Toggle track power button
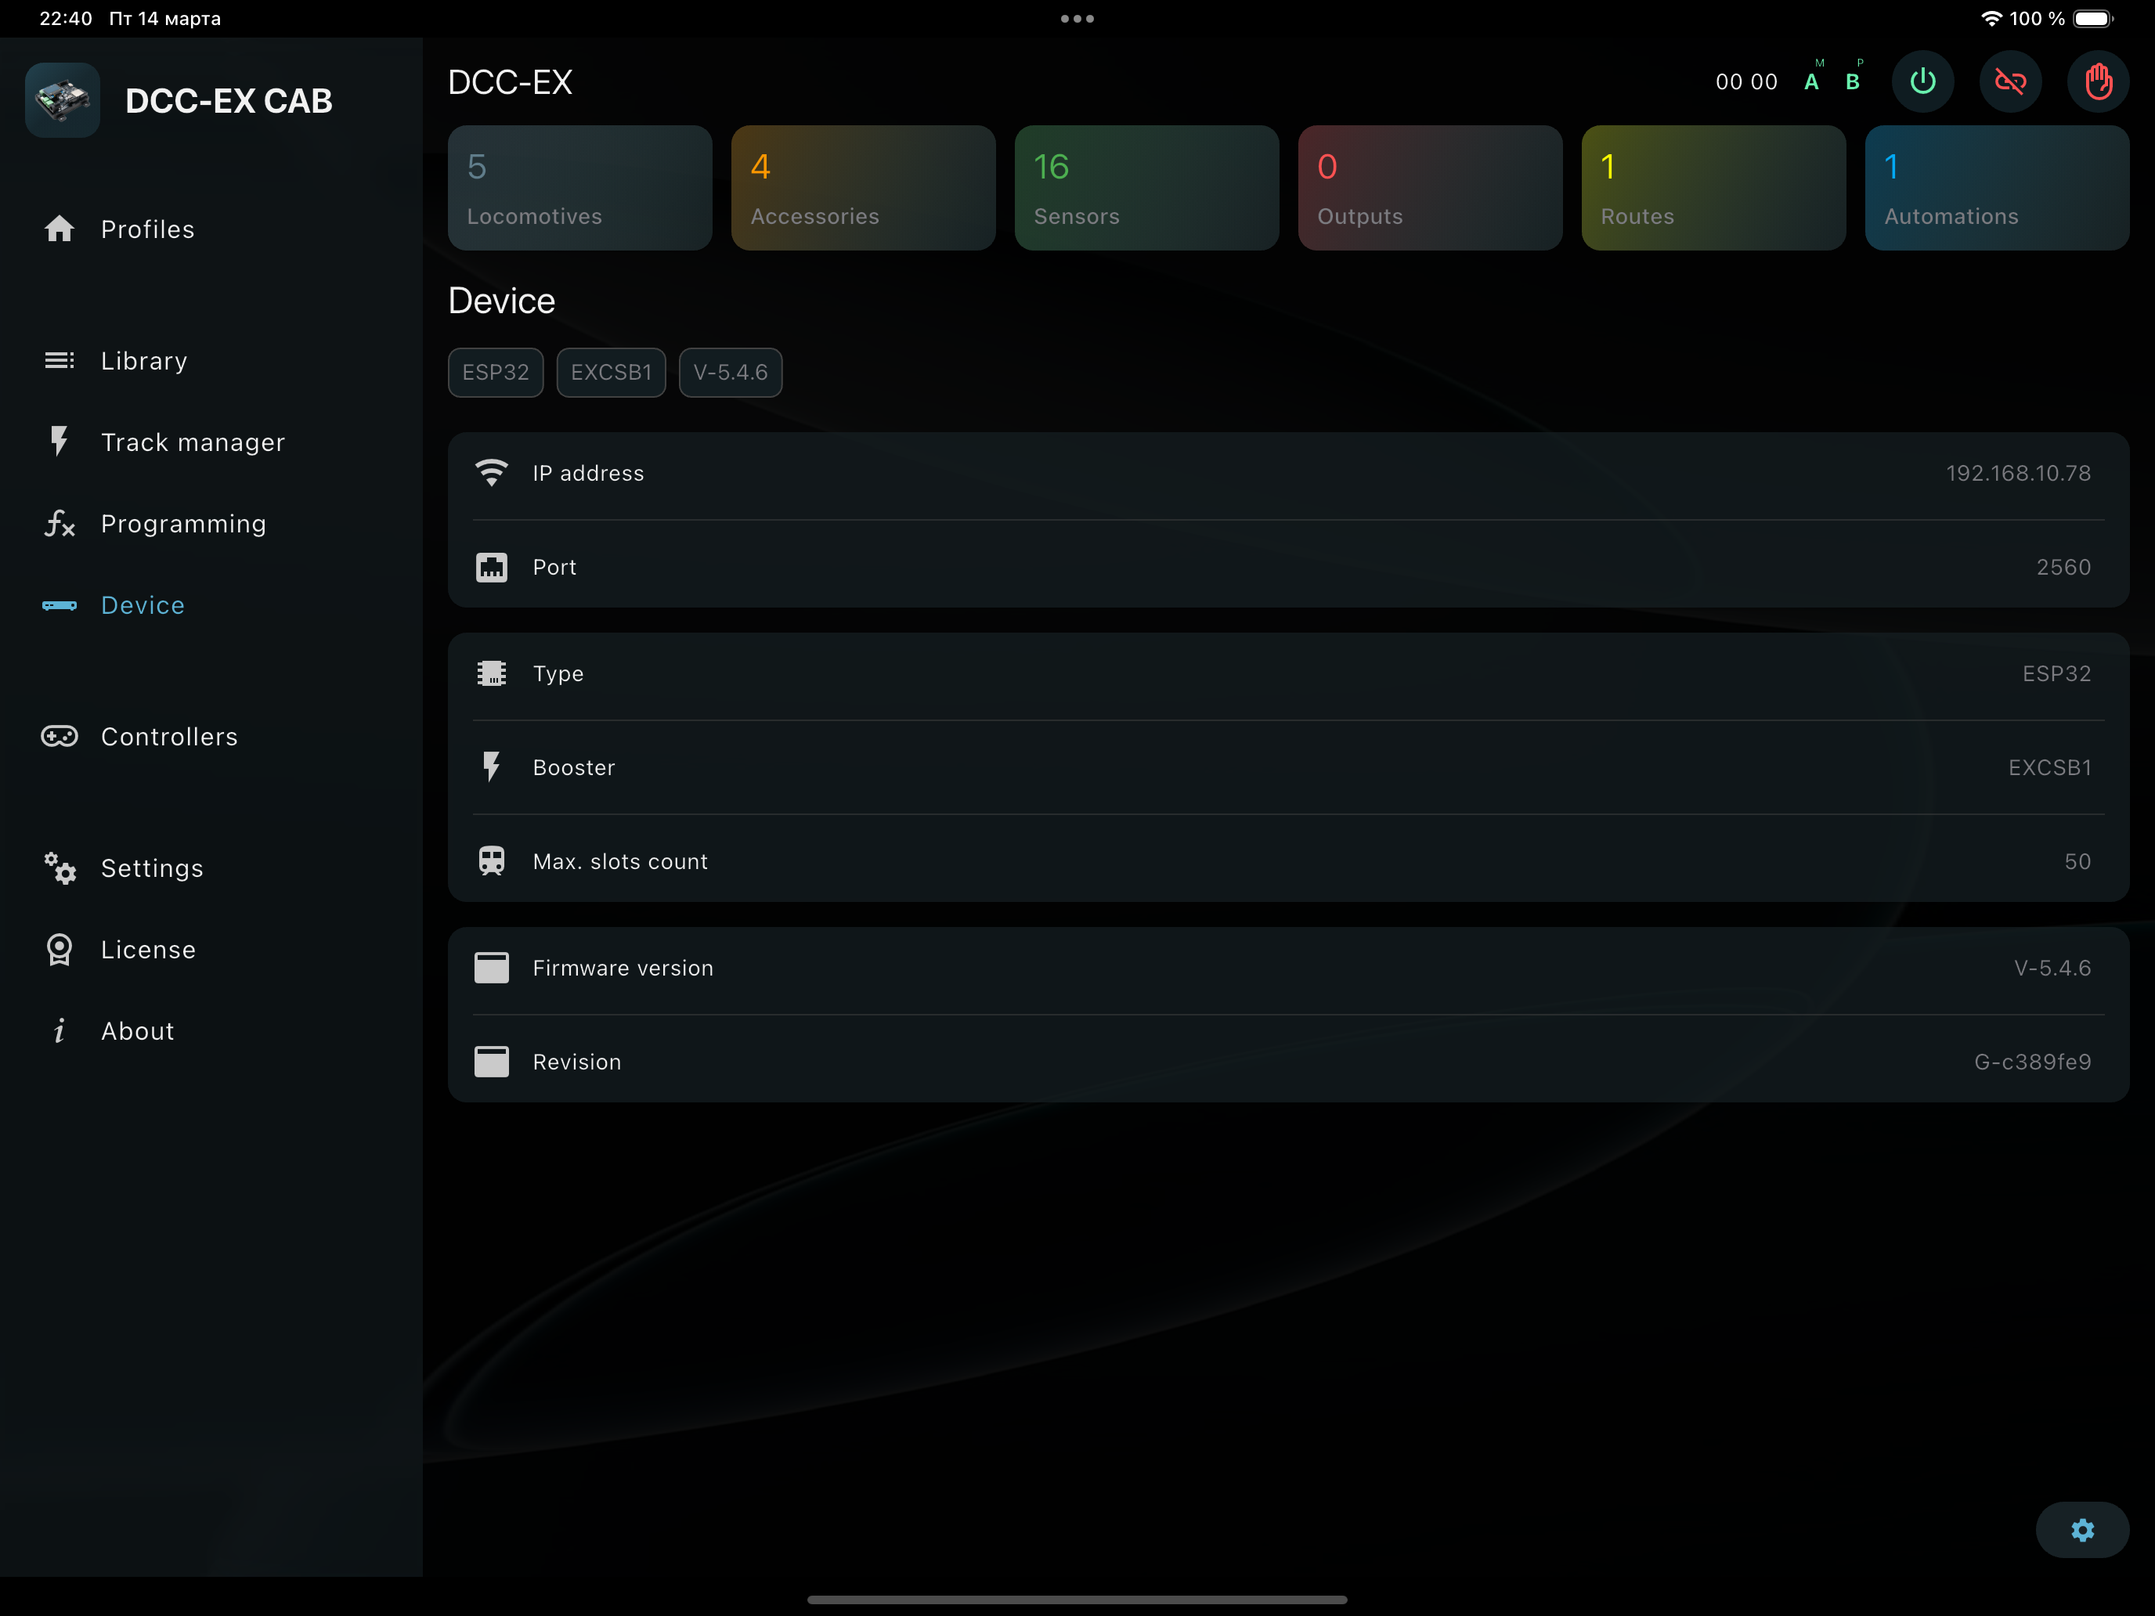 [x=1922, y=82]
